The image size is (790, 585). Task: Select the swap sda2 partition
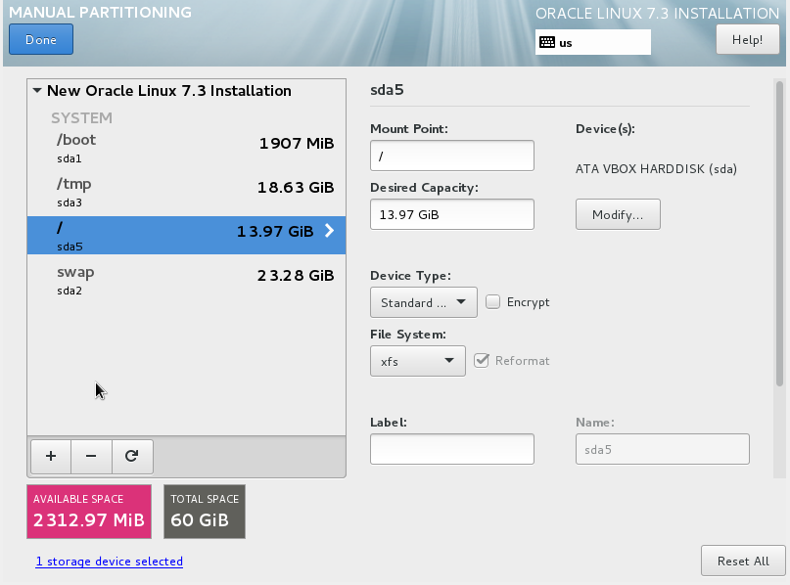coord(186,280)
